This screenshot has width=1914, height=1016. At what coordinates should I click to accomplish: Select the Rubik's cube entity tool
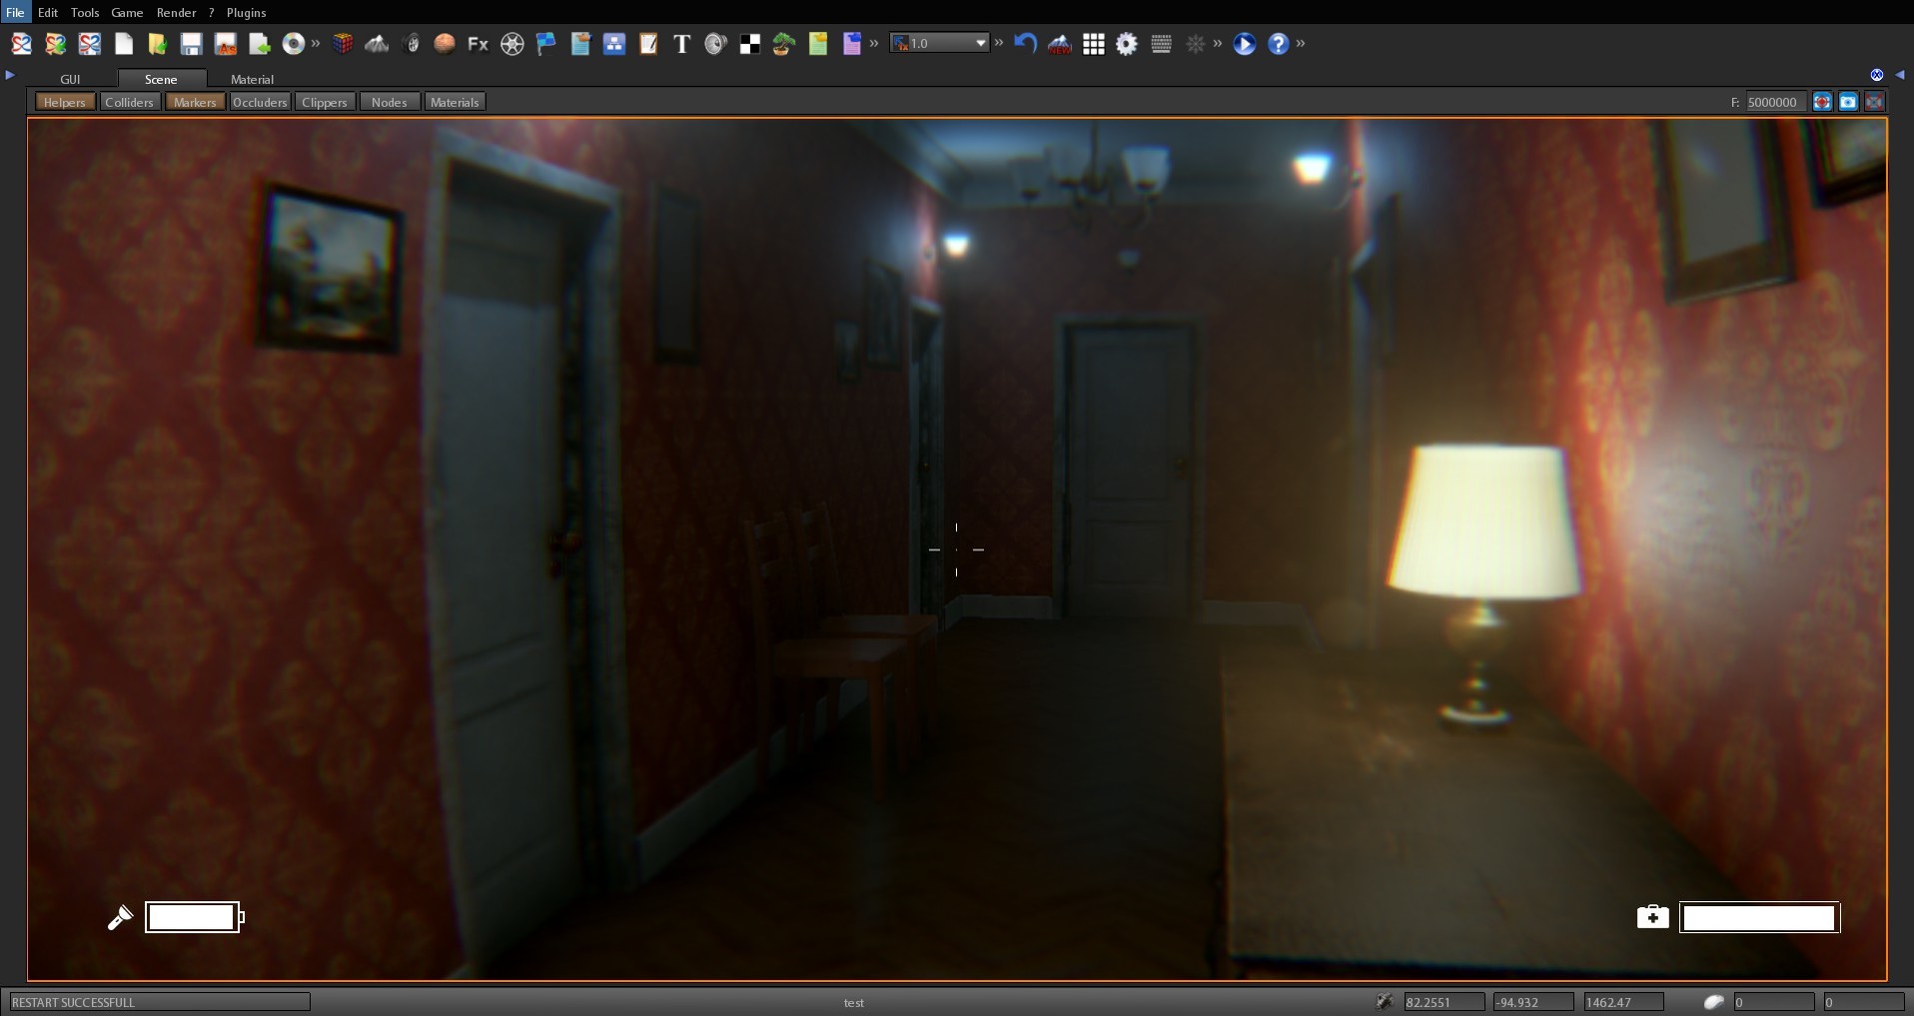tap(343, 43)
